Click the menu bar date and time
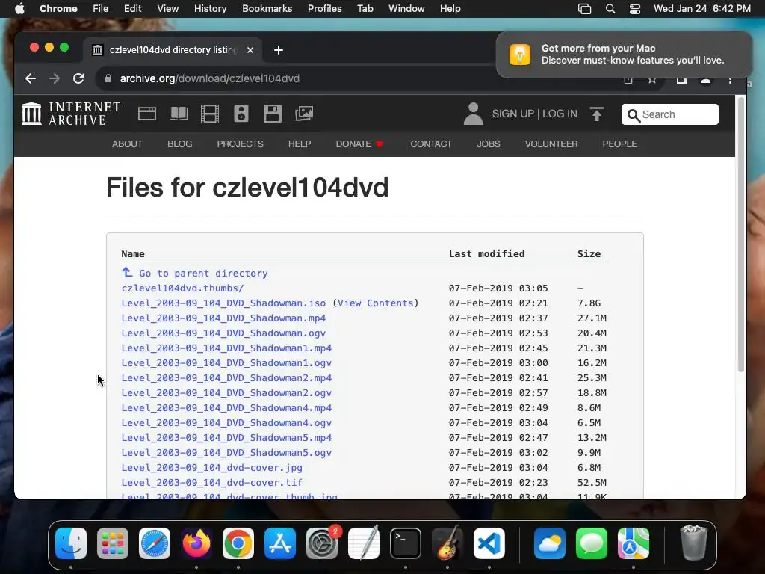The image size is (765, 574). 702,9
